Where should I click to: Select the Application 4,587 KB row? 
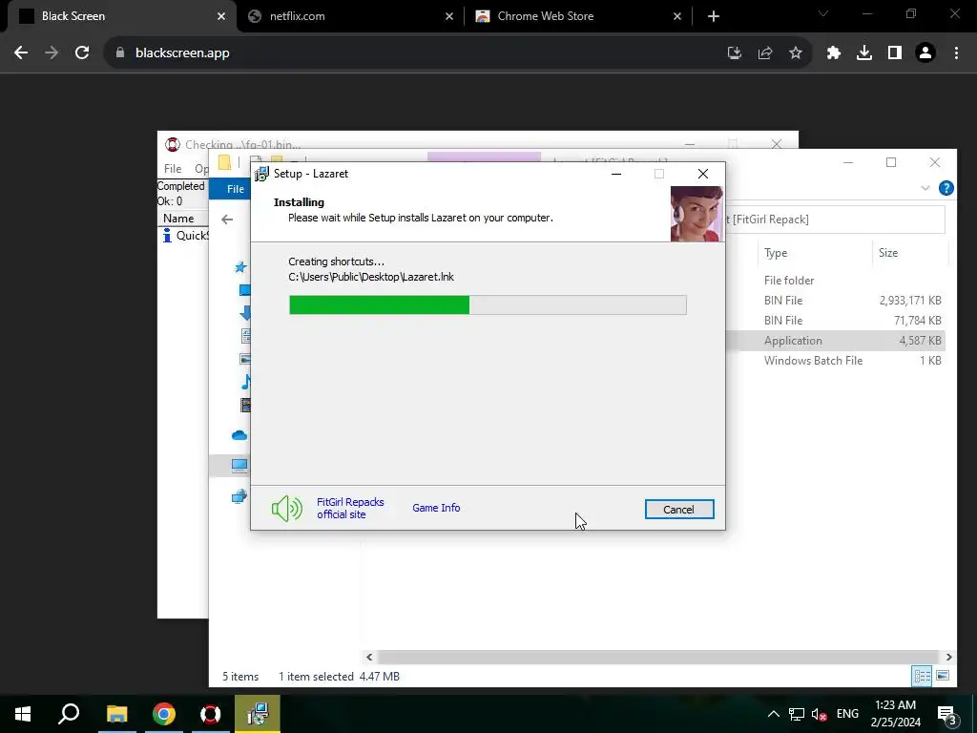835,341
